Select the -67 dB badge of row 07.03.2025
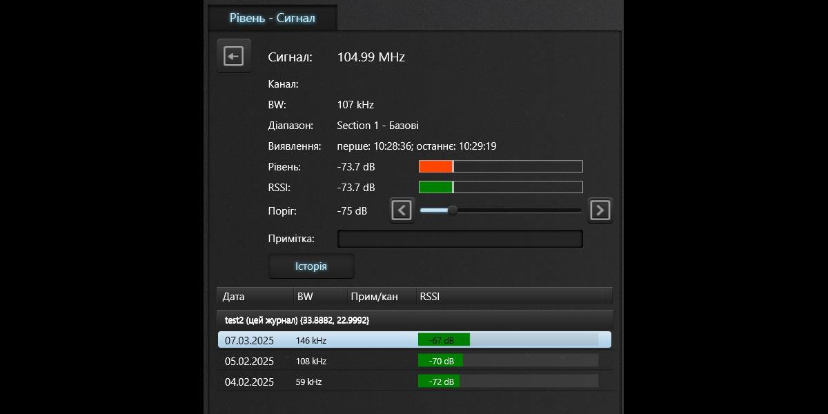 pos(443,339)
